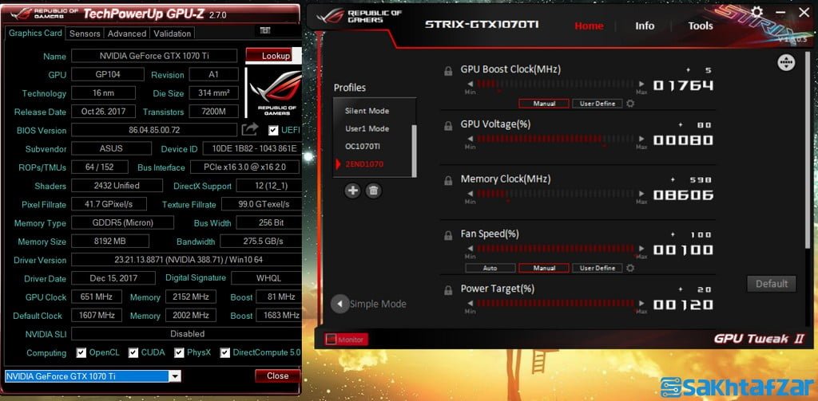818x401 pixels.
Task: Click the GPU-Z screenshot camera icon
Action: pyautogui.click(x=265, y=31)
